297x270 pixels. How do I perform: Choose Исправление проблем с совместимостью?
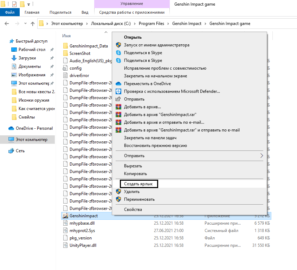165,68
